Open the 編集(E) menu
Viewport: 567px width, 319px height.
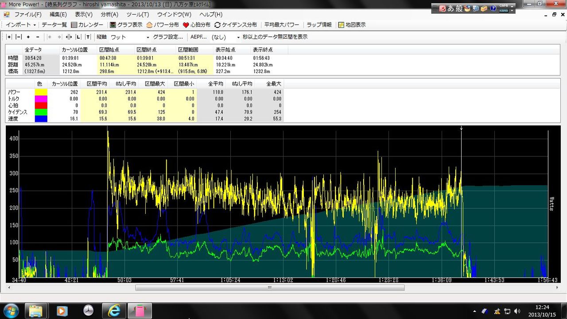click(58, 15)
